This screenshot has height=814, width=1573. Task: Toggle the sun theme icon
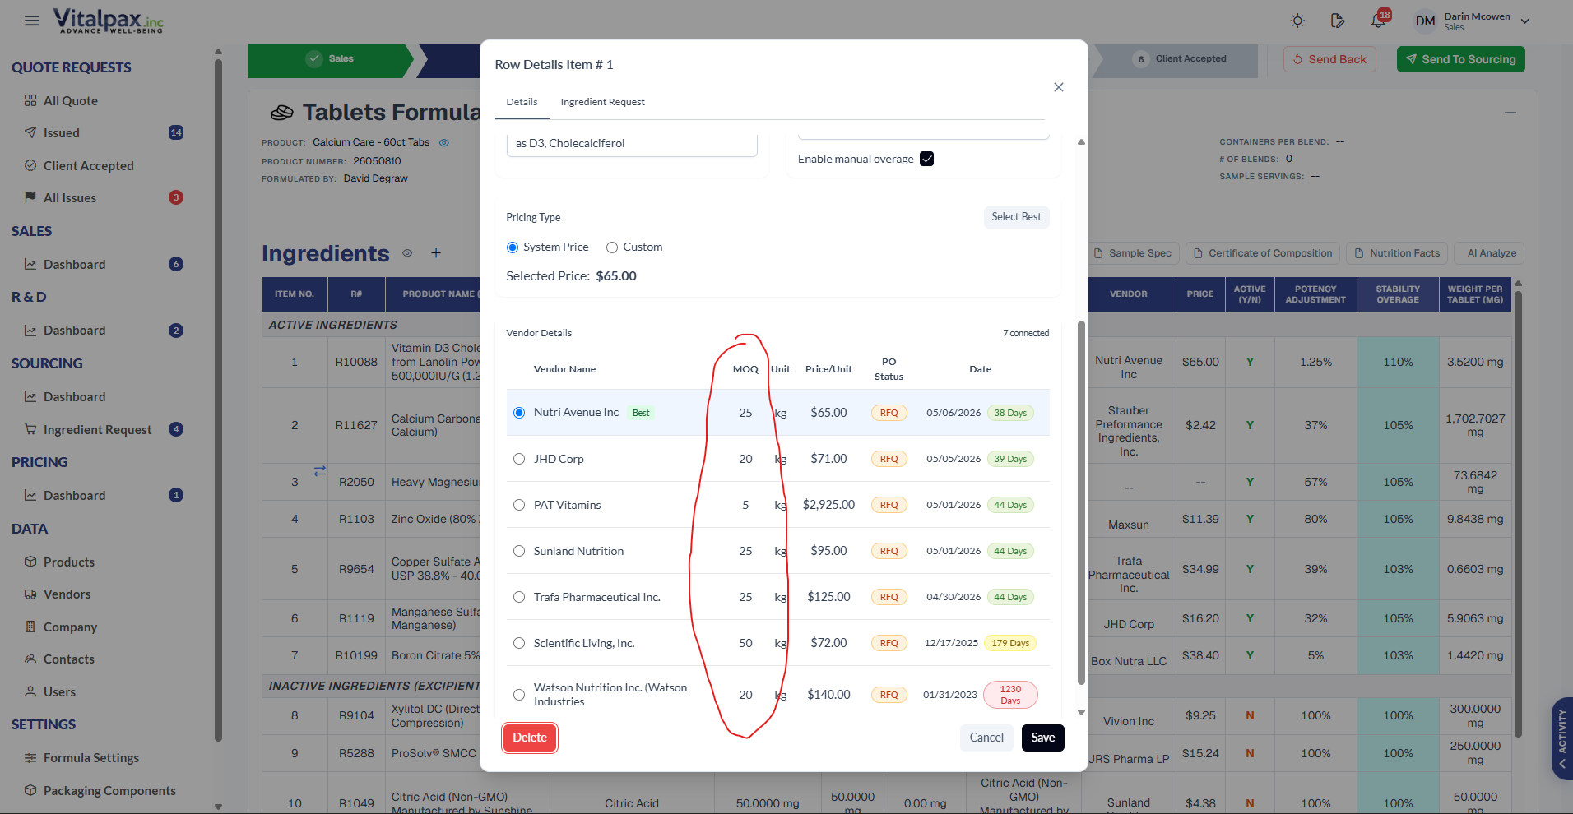(x=1297, y=21)
